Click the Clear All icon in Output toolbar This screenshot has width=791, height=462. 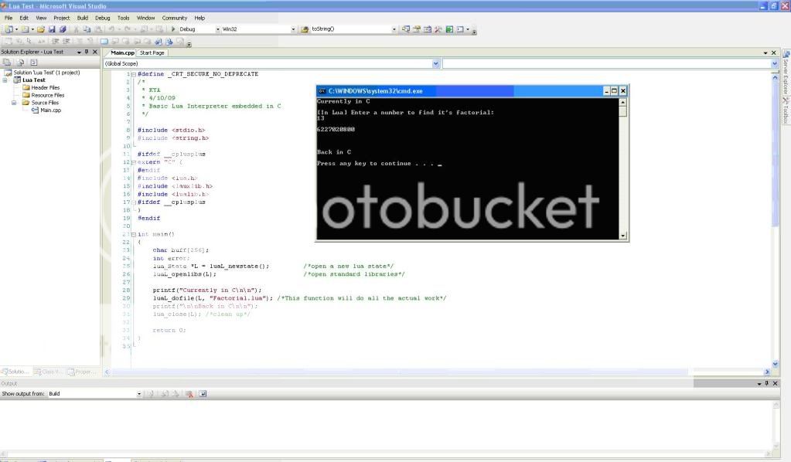(189, 394)
